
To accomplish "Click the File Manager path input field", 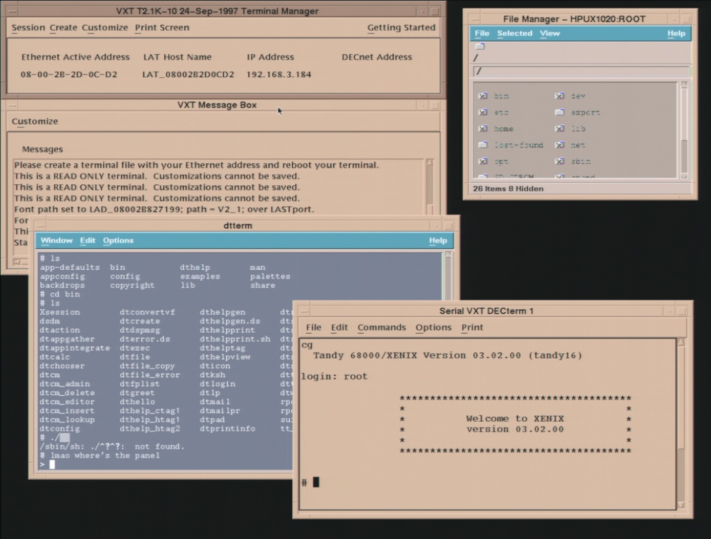I will click(x=581, y=72).
